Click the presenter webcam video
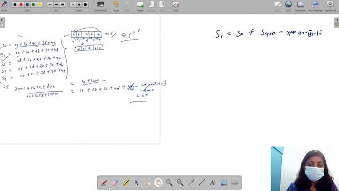This screenshot has height=191, width=339. pyautogui.click(x=305, y=169)
